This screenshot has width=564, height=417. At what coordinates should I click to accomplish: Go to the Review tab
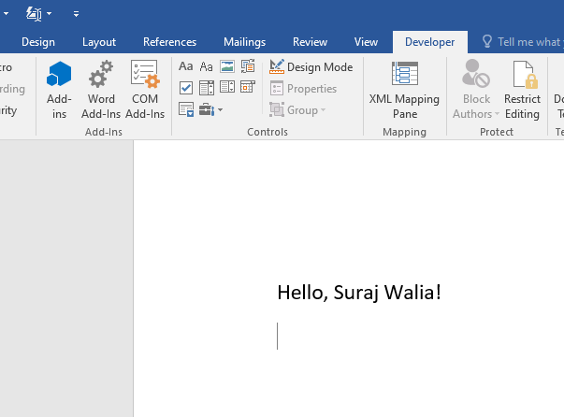click(310, 42)
